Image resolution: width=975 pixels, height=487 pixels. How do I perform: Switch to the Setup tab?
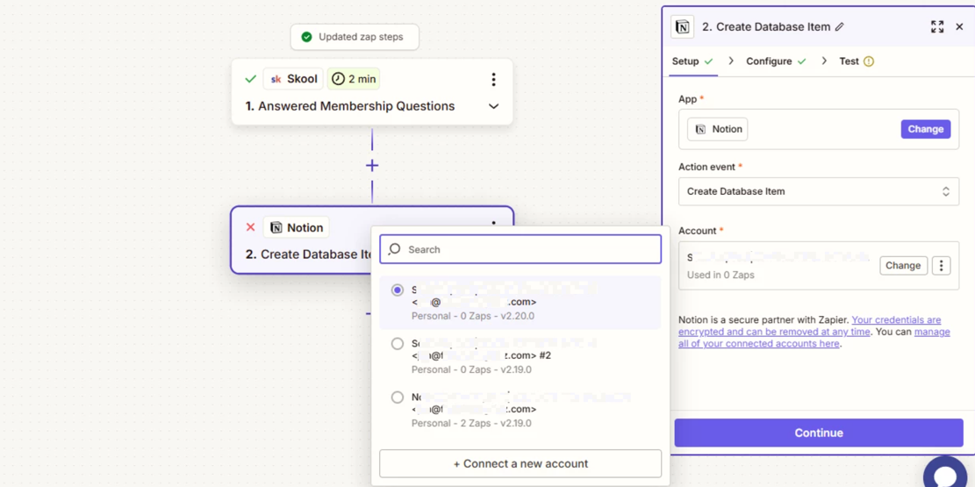coord(692,61)
